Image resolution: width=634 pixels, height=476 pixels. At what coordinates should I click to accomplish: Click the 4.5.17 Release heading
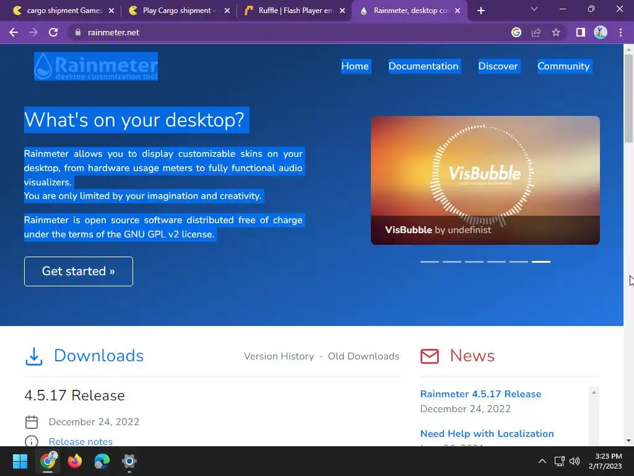pyautogui.click(x=74, y=395)
